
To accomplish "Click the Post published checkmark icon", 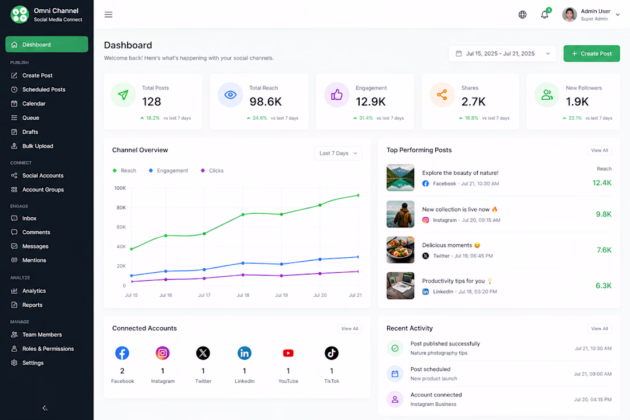I will [395, 348].
